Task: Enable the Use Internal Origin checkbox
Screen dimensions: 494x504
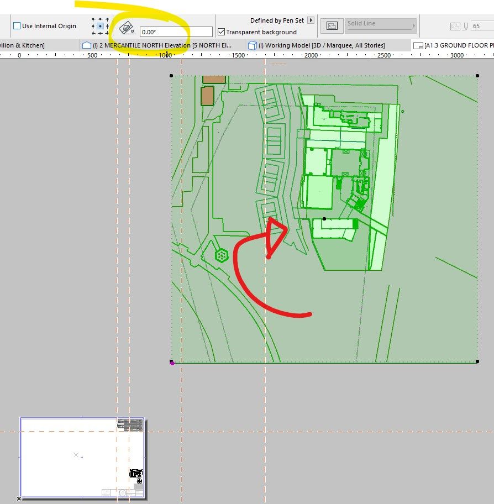Action: click(x=17, y=26)
